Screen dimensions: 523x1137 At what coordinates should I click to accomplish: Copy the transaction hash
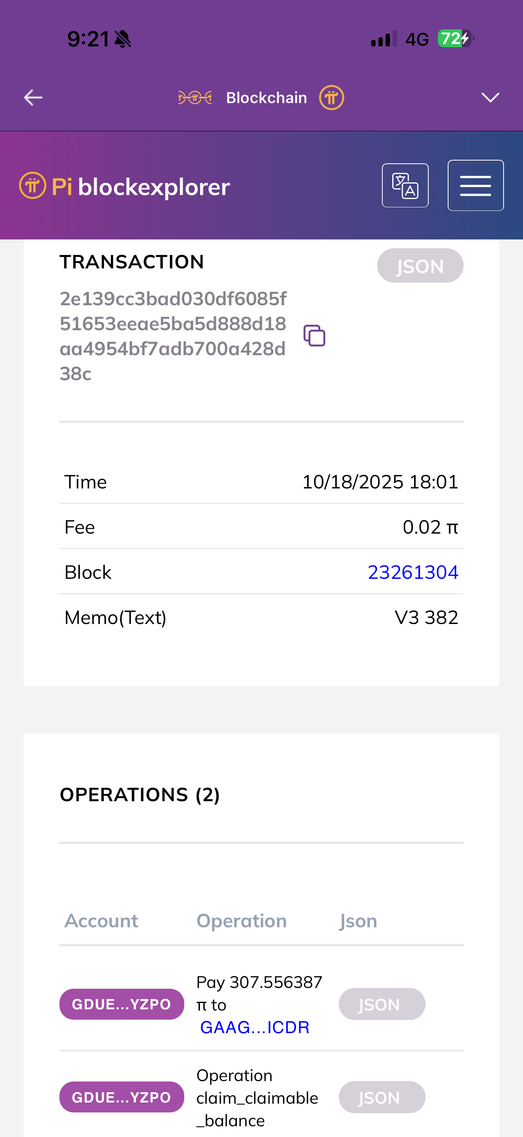[314, 335]
